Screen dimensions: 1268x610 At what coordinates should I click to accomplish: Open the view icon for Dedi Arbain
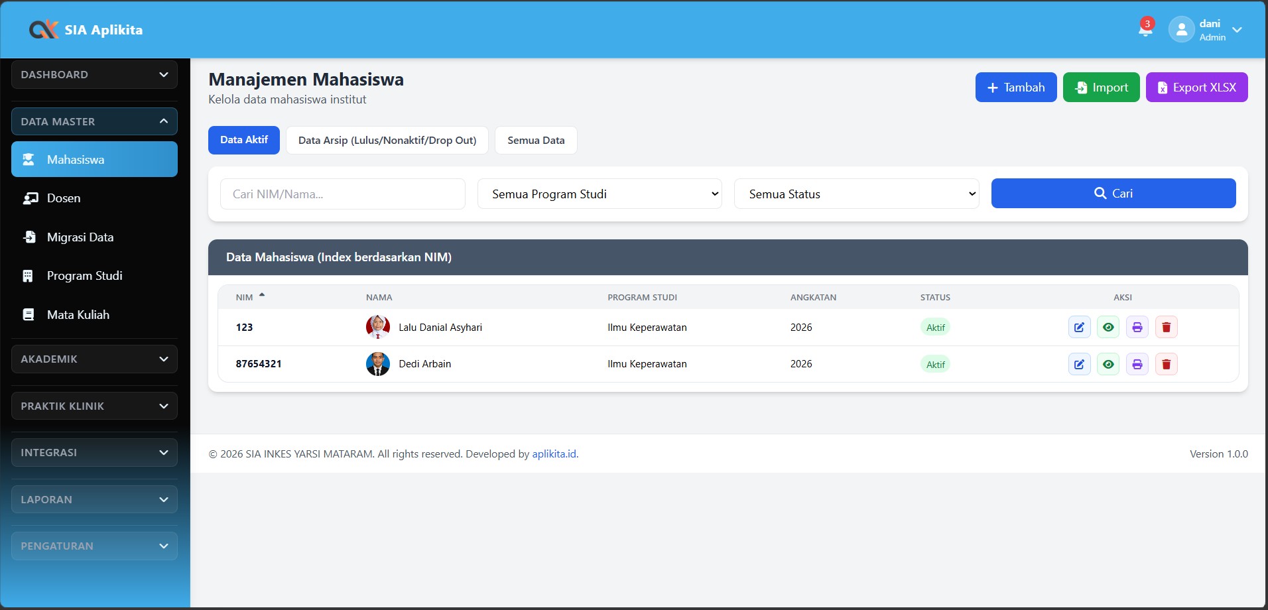point(1108,364)
